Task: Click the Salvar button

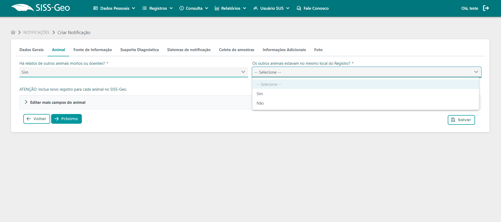Action: pos(461,120)
